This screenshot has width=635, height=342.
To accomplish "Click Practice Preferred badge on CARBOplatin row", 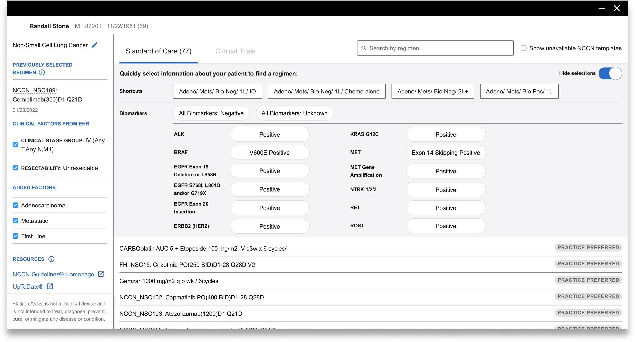I will tap(588, 248).
